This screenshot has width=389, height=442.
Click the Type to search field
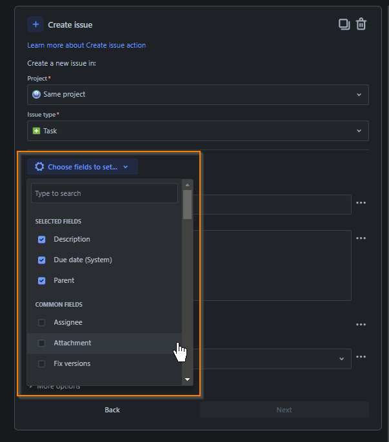point(105,193)
